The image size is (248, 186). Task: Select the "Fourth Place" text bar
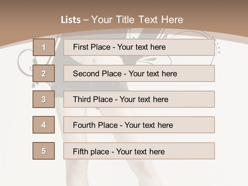coord(139,125)
